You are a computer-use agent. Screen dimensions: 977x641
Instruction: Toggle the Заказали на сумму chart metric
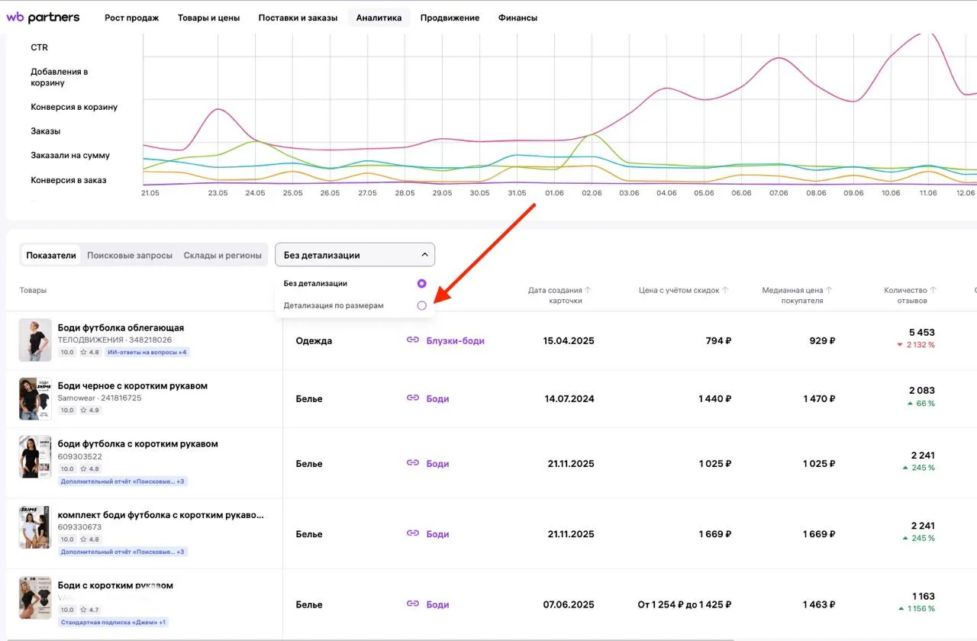coord(70,156)
